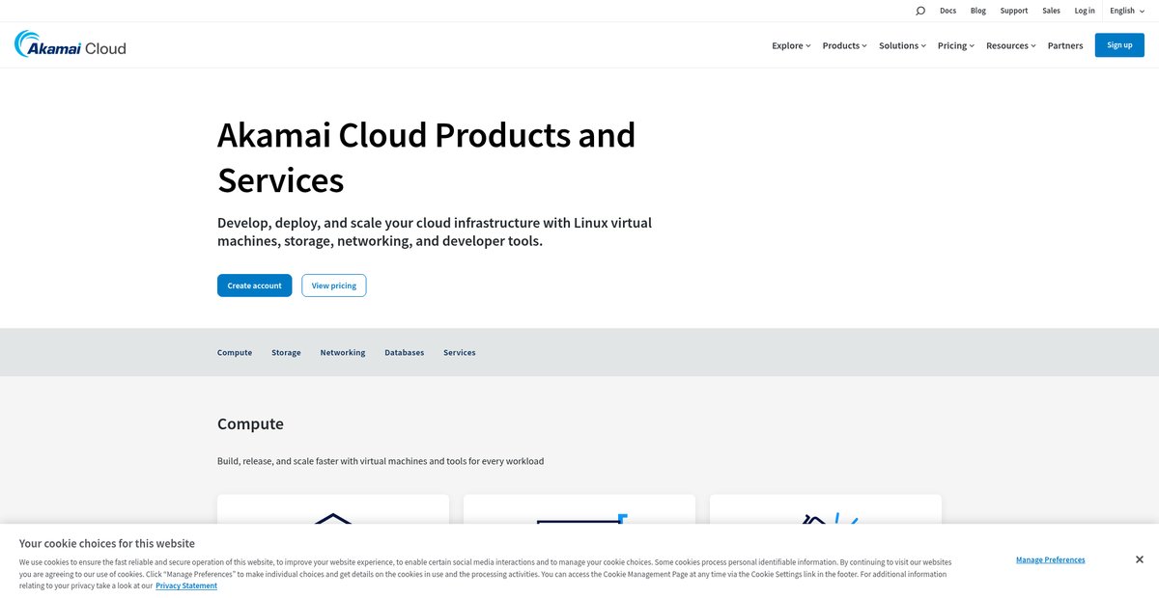Jump to the Databases section tab
This screenshot has width=1159, height=598.
pos(404,352)
